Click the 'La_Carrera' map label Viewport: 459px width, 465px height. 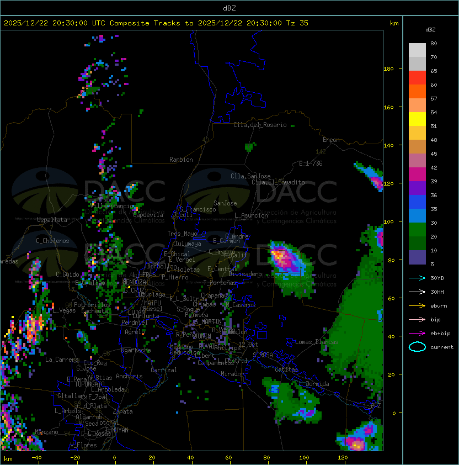[x=62, y=360]
